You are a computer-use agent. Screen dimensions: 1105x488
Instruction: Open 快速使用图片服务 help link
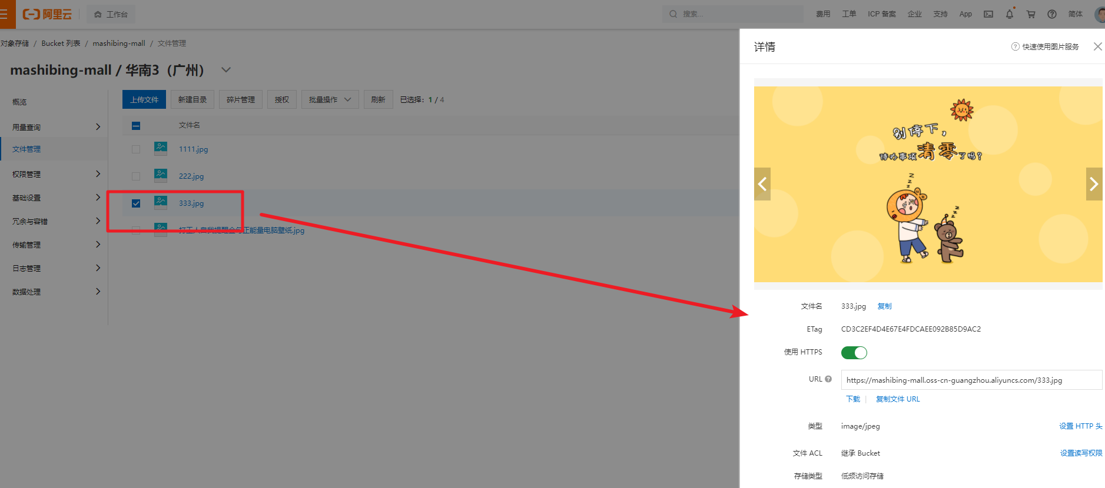click(1046, 47)
